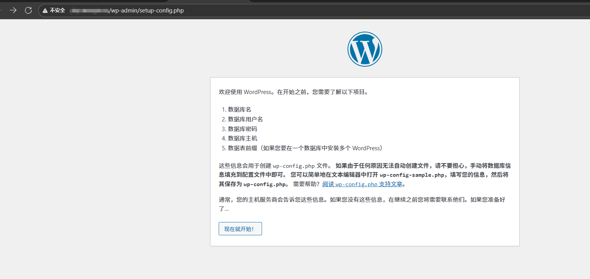The height and width of the screenshot is (279, 590).
Task: Reload the page with the refresh icon
Action: (29, 11)
